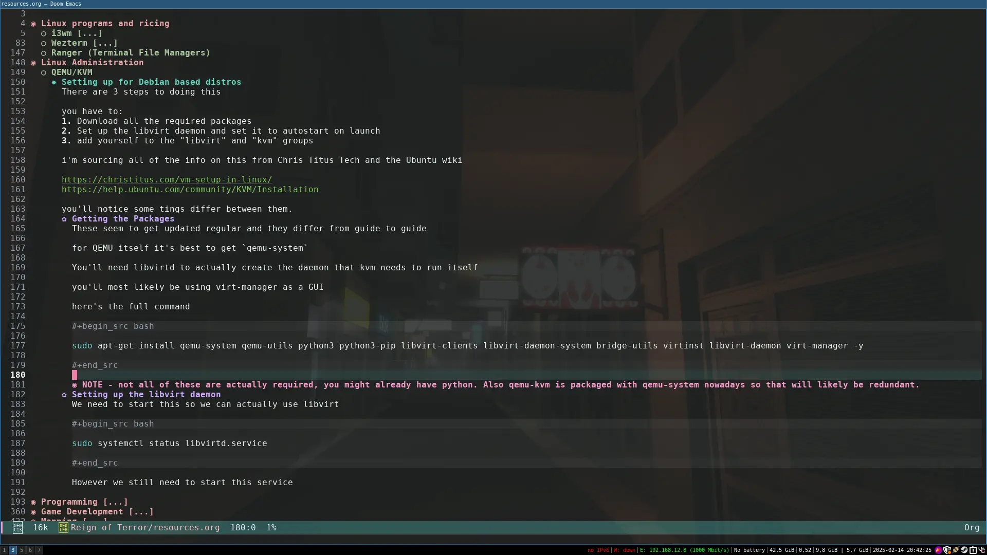Click the 180:0 cursor position in modeline

[x=243, y=528]
